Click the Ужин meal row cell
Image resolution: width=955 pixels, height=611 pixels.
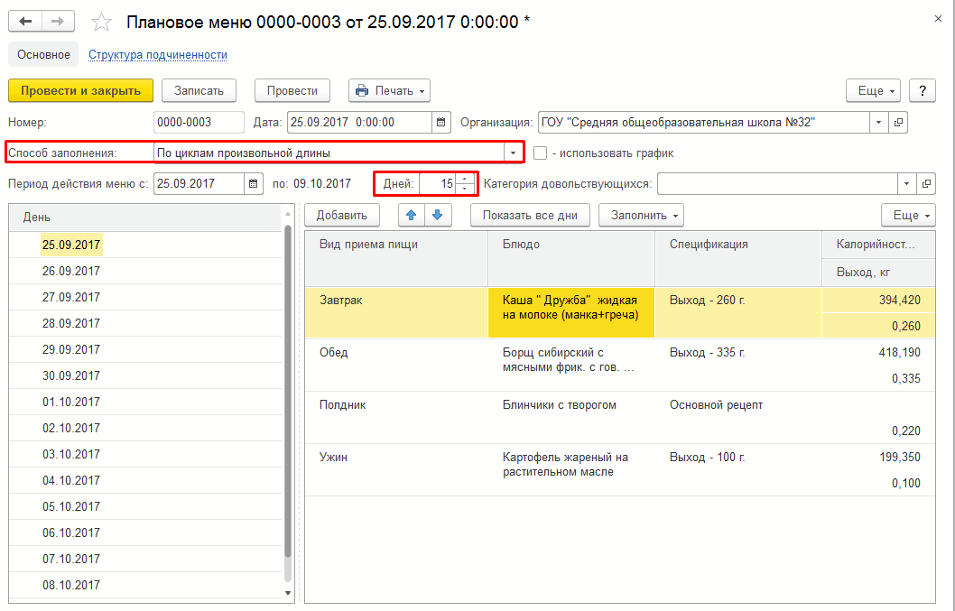[x=396, y=469]
